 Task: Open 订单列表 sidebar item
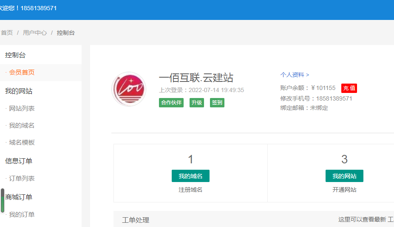point(22,179)
